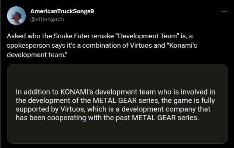This screenshot has height=148, width=234.
Task: Click "METAL GEAR series." on image's last line
Action: pyautogui.click(x=166, y=118)
